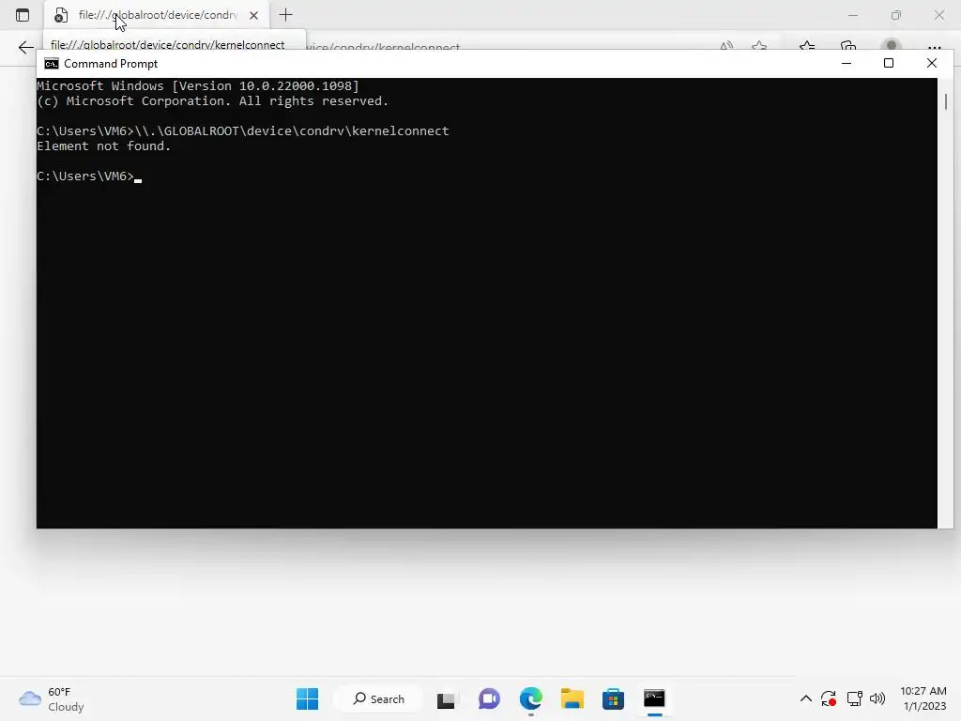
Task: Open the Windows Start menu
Action: tap(307, 698)
